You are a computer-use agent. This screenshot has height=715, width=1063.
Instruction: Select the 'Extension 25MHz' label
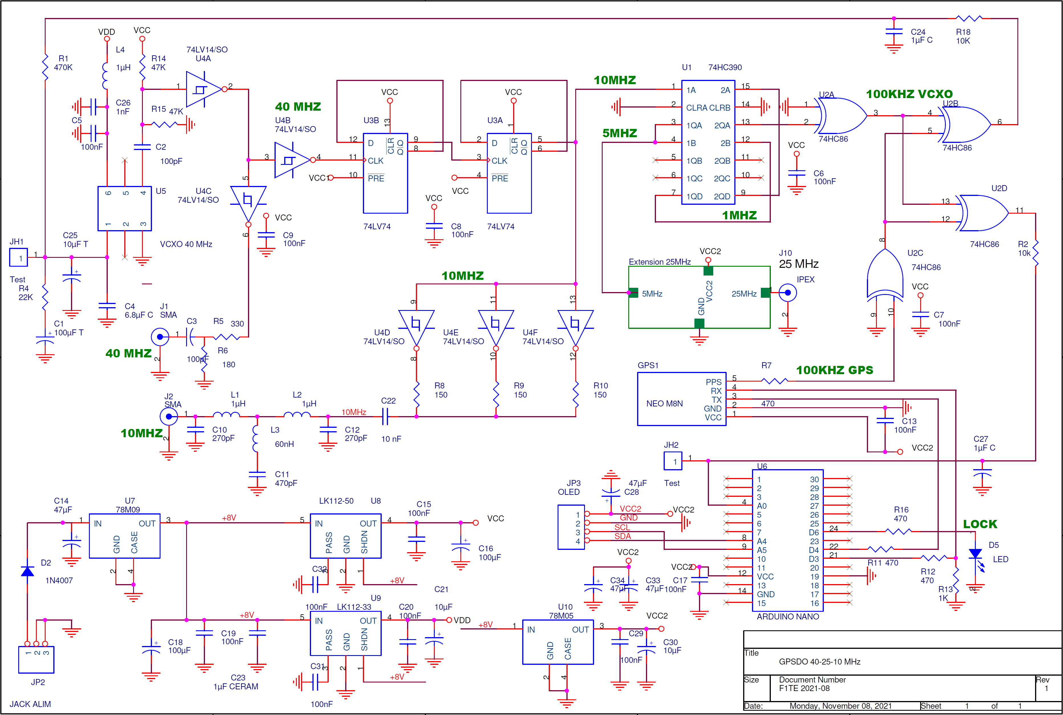click(x=660, y=262)
